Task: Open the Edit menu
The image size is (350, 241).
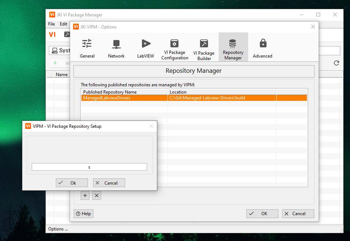Action: [63, 24]
